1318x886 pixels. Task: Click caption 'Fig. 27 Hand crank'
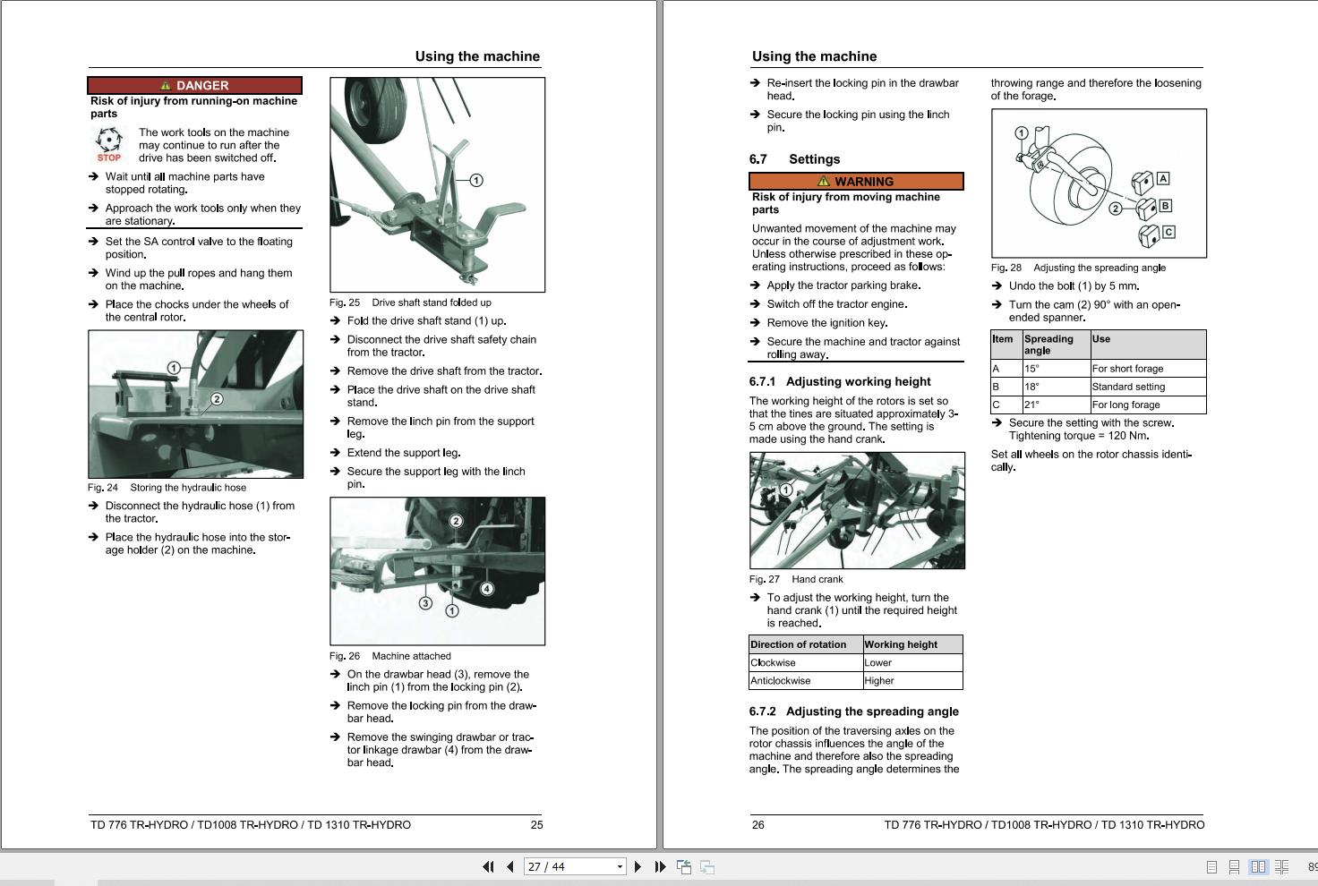coord(796,579)
